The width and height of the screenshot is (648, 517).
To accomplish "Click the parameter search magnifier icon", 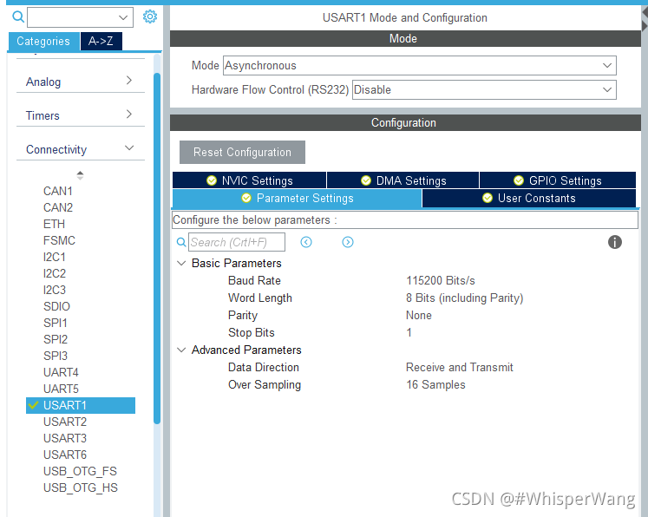I will [181, 242].
